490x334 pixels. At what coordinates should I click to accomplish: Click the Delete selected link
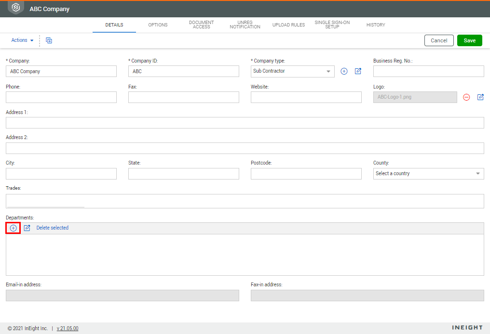(x=53, y=228)
